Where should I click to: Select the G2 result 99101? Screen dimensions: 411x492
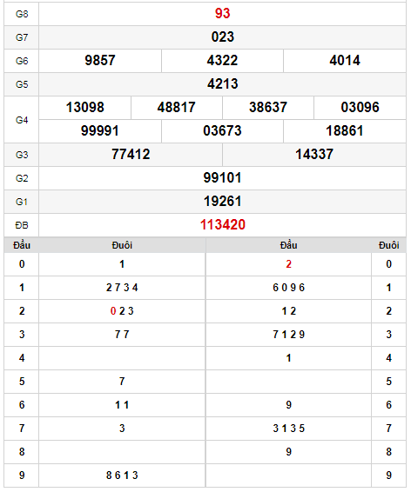[222, 178]
